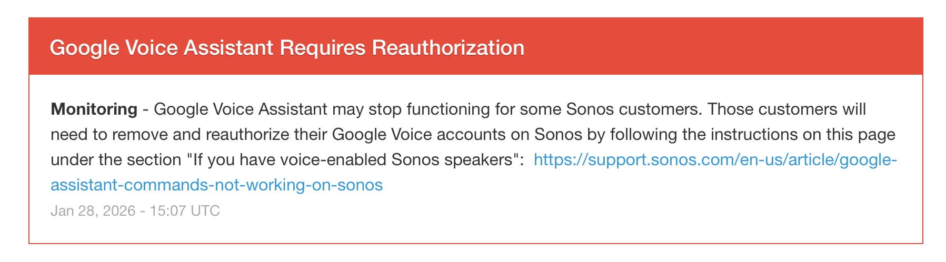Viewport: 946px width, 262px height.
Task: Click the 'Jan 28, 2026 - 15:07 UTC' timestamp
Action: coord(135,211)
